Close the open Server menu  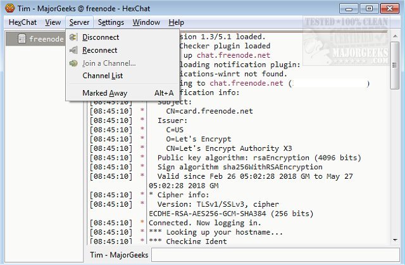click(x=79, y=23)
